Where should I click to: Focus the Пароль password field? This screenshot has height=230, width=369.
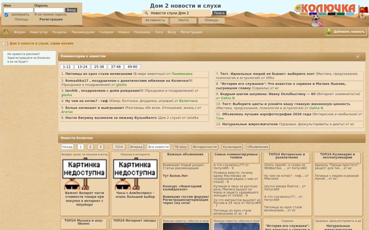coord(49,10)
